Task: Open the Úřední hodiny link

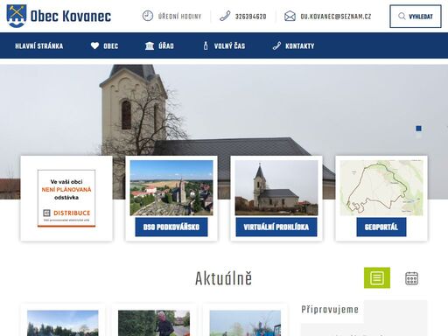Action: [179, 17]
